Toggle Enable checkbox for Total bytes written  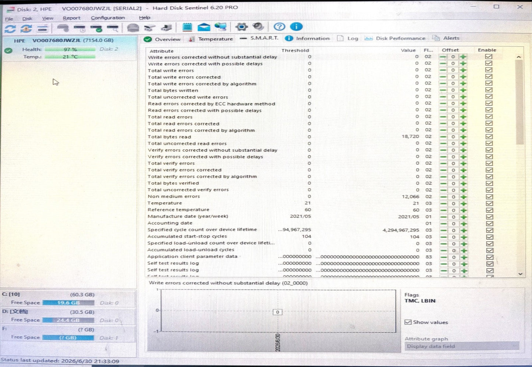pos(489,90)
